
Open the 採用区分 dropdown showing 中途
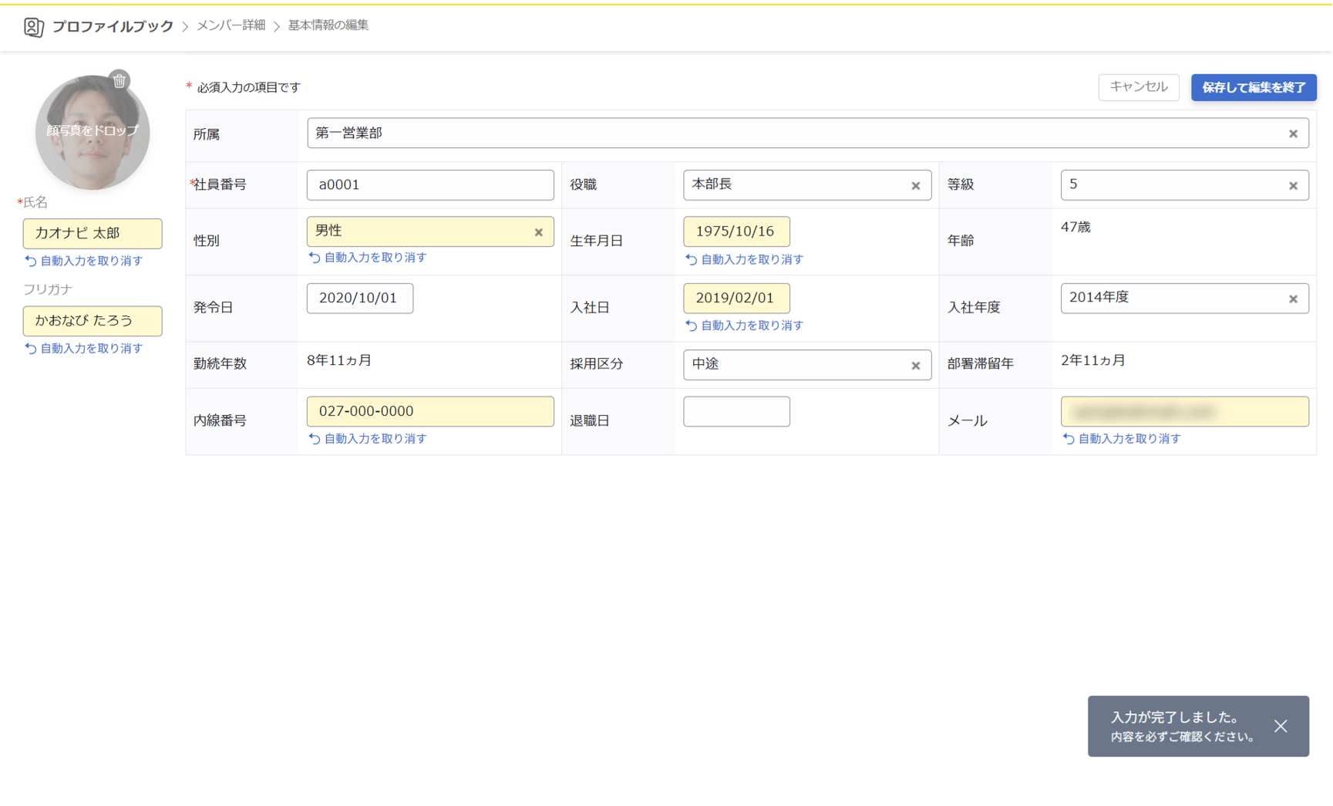pos(794,365)
